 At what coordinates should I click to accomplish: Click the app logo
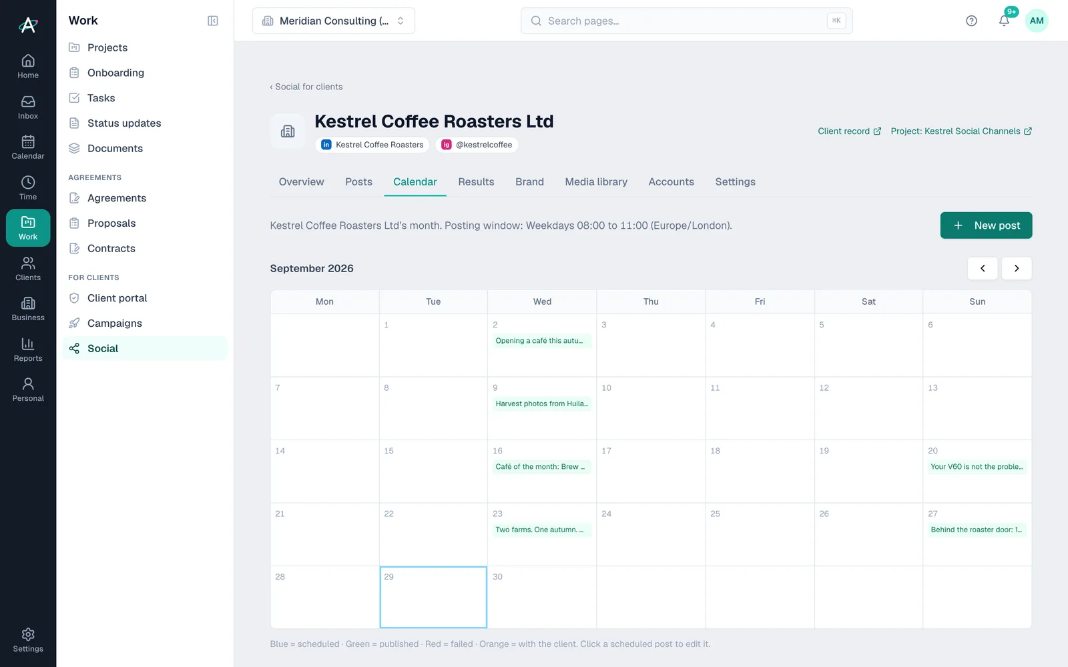(28, 25)
